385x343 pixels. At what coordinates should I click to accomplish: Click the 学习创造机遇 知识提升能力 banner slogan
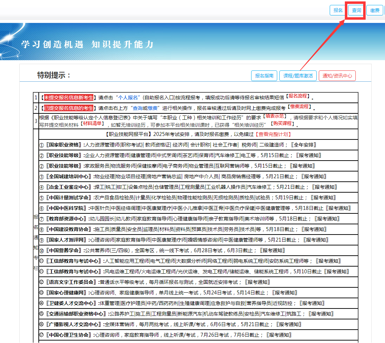pos(87,44)
